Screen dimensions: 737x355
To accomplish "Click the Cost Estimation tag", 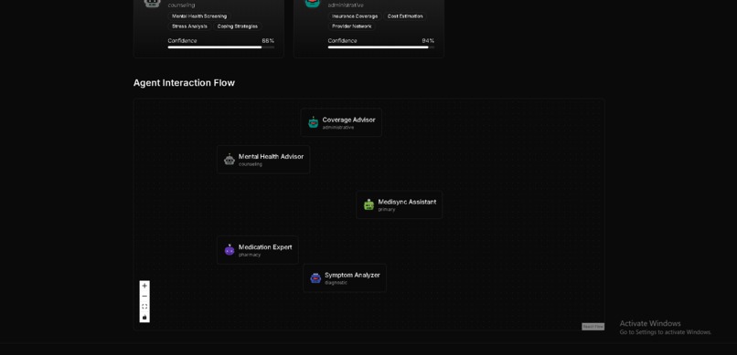I will (405, 16).
